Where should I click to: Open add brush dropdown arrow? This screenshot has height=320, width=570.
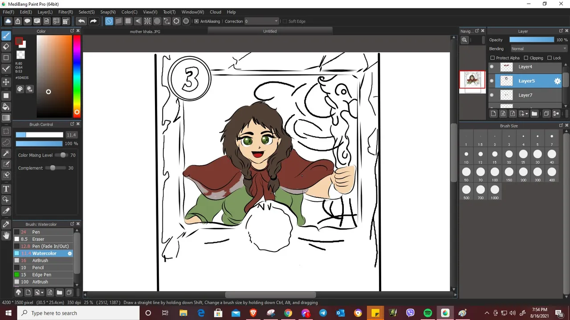tap(41, 292)
